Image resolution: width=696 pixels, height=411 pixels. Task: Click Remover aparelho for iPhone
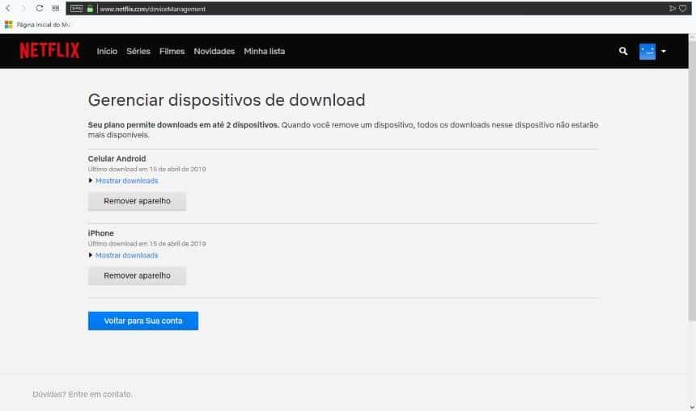[x=137, y=275]
